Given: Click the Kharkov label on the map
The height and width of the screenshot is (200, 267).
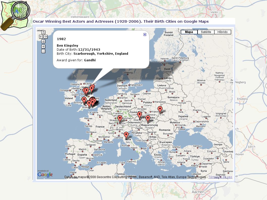Looking at the screenshot, I should (x=197, y=110).
